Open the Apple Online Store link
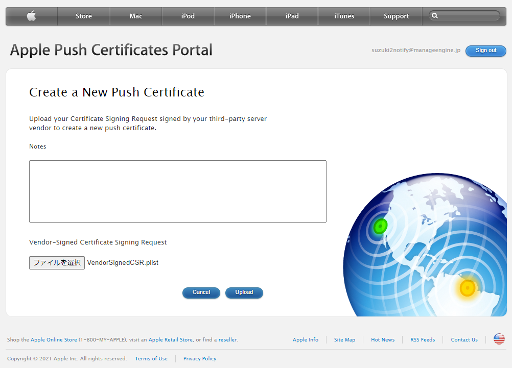The width and height of the screenshot is (512, 368). point(54,340)
